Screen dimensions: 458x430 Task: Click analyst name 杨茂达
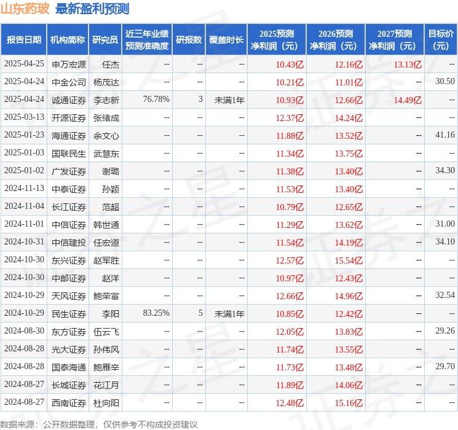106,82
